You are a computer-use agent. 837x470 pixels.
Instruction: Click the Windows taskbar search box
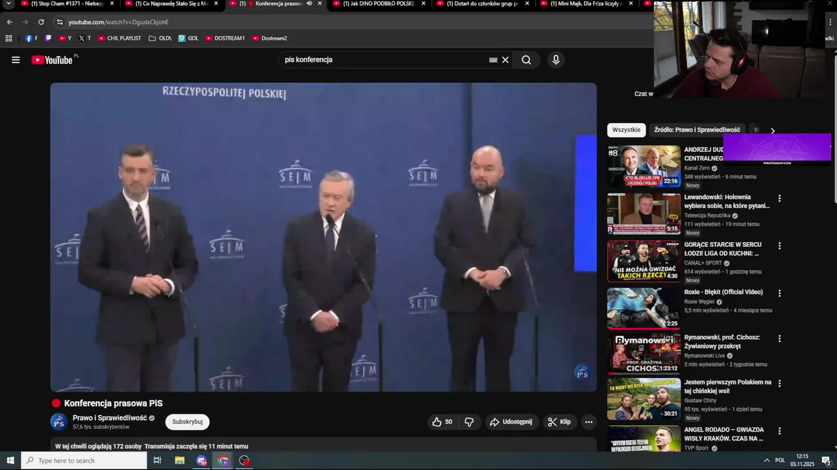[x=84, y=460]
